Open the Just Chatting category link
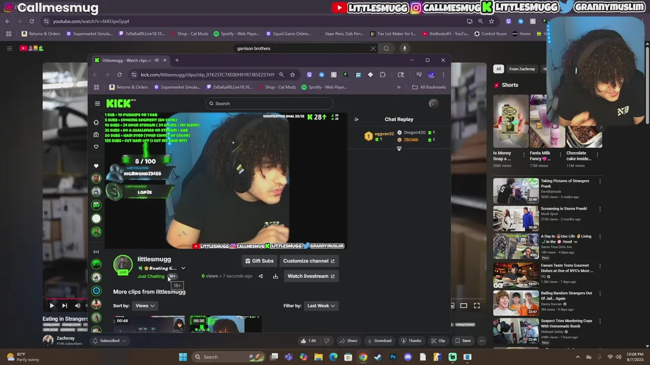This screenshot has width=650, height=365. click(151, 276)
